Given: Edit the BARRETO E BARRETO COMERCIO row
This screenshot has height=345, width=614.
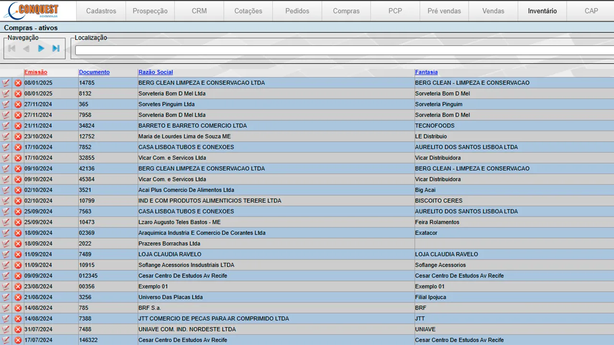Looking at the screenshot, I should (x=6, y=126).
